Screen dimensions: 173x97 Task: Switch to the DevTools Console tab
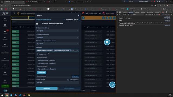(131, 12)
